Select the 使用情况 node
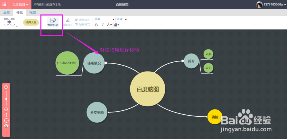Image resolution: width=287 pixels, height=139 pixels. click(94, 63)
